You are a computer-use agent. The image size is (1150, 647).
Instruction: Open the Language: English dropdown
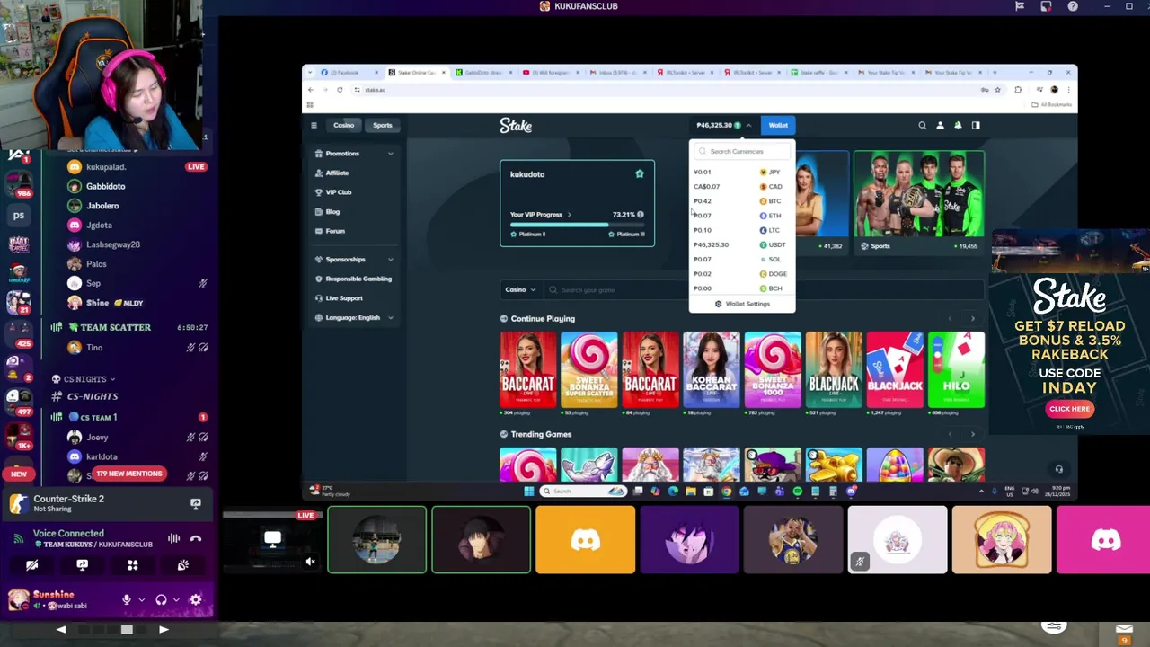pos(355,318)
